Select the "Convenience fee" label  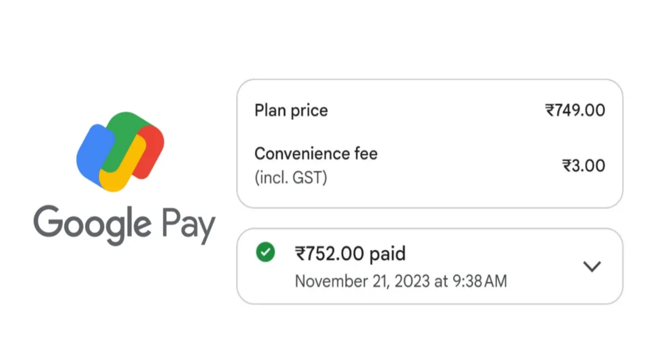(x=316, y=154)
